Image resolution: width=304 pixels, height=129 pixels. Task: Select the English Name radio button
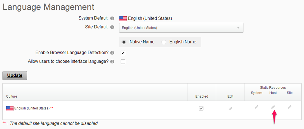click(x=164, y=42)
